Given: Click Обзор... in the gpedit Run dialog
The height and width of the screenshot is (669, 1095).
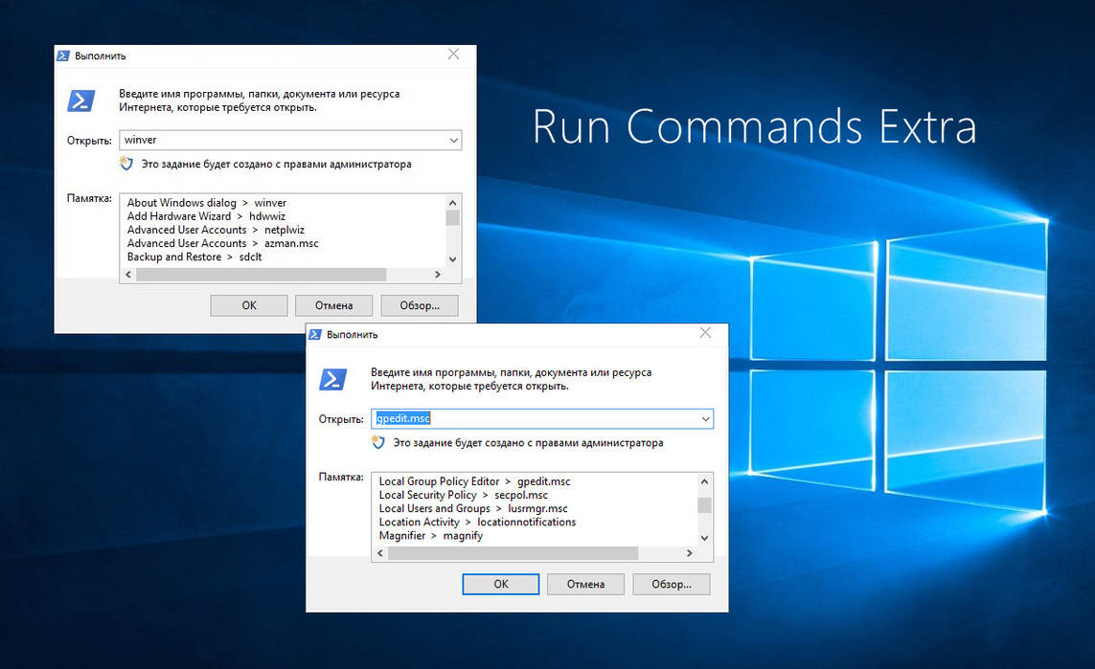Looking at the screenshot, I should click(x=671, y=584).
